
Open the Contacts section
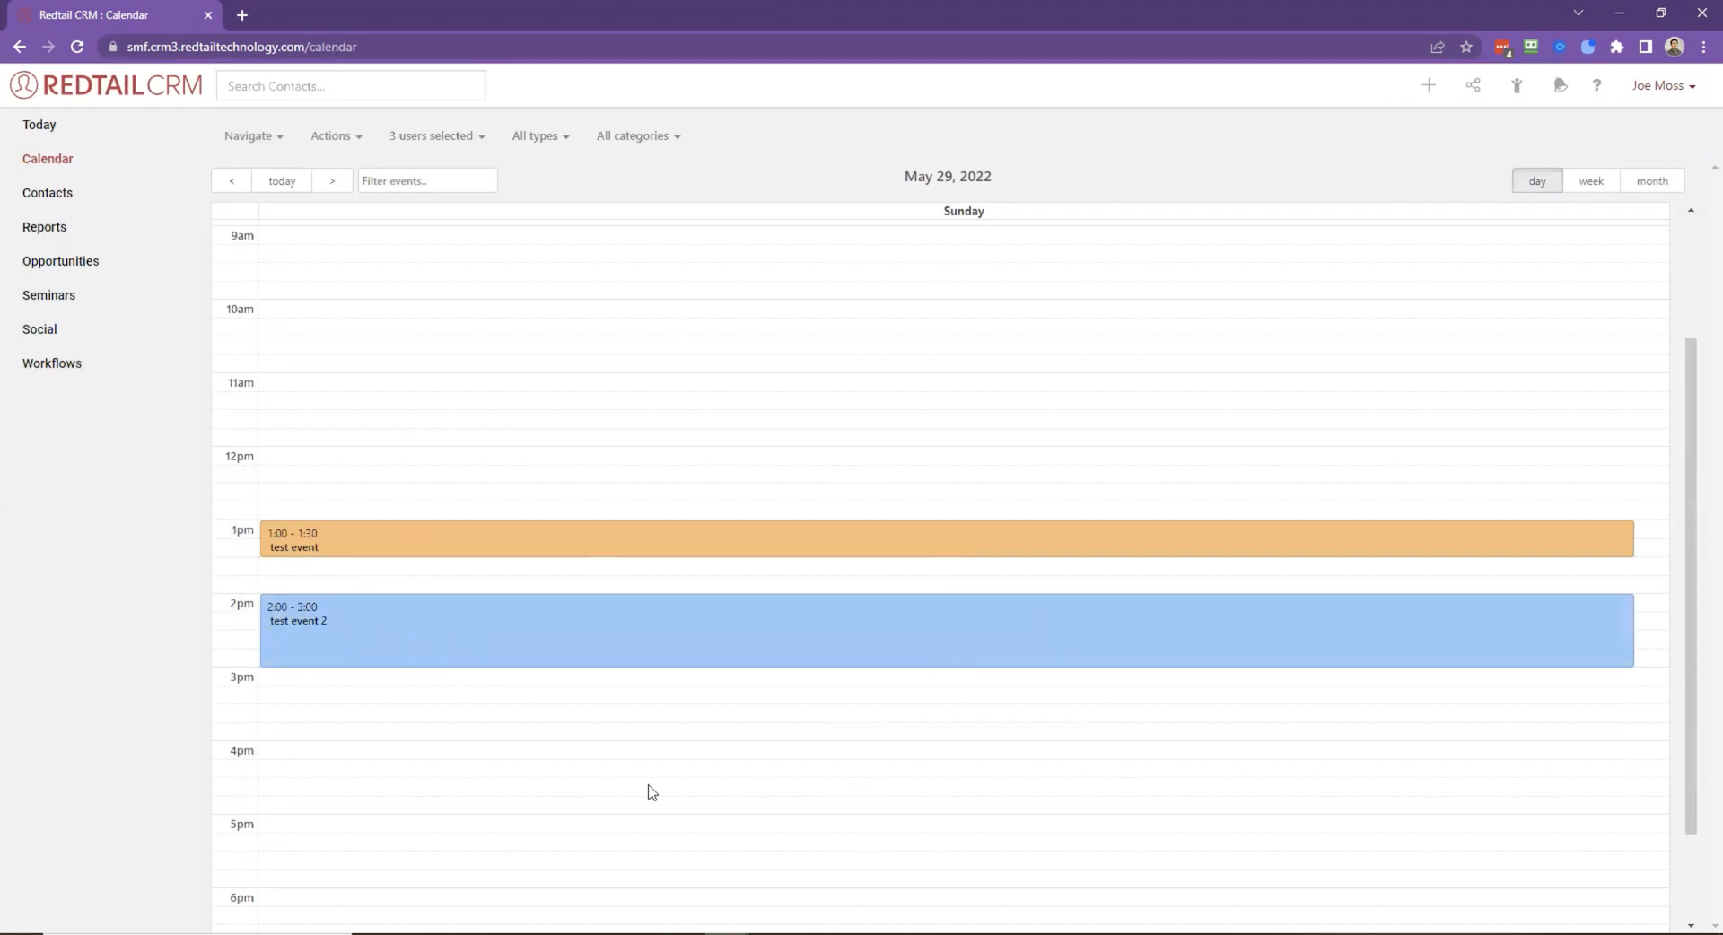click(x=47, y=192)
